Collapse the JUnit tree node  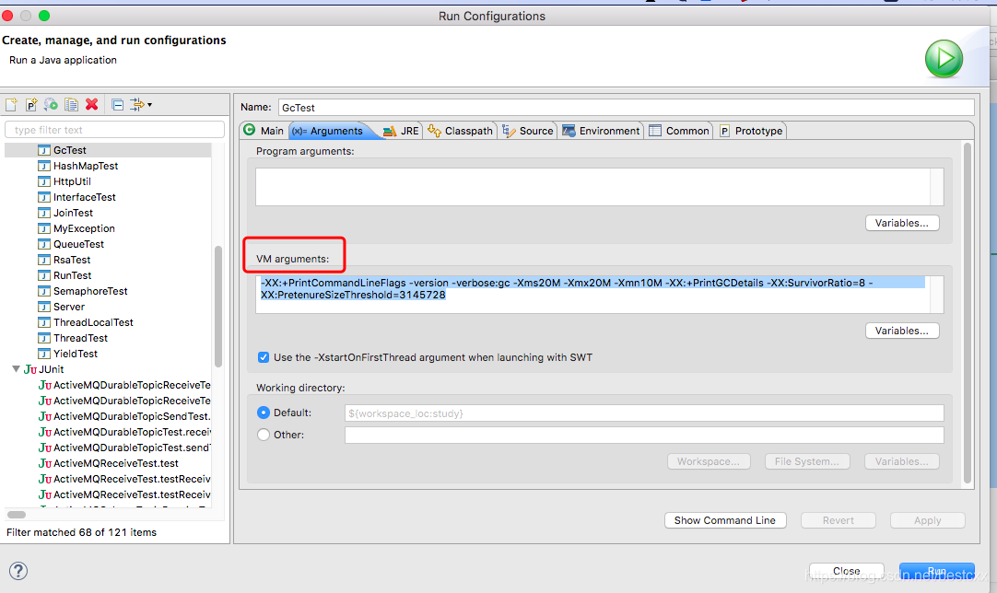coord(16,369)
